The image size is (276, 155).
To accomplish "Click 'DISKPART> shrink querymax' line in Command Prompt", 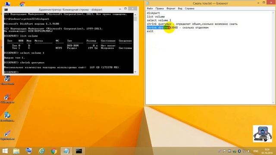I will pos(24,62).
